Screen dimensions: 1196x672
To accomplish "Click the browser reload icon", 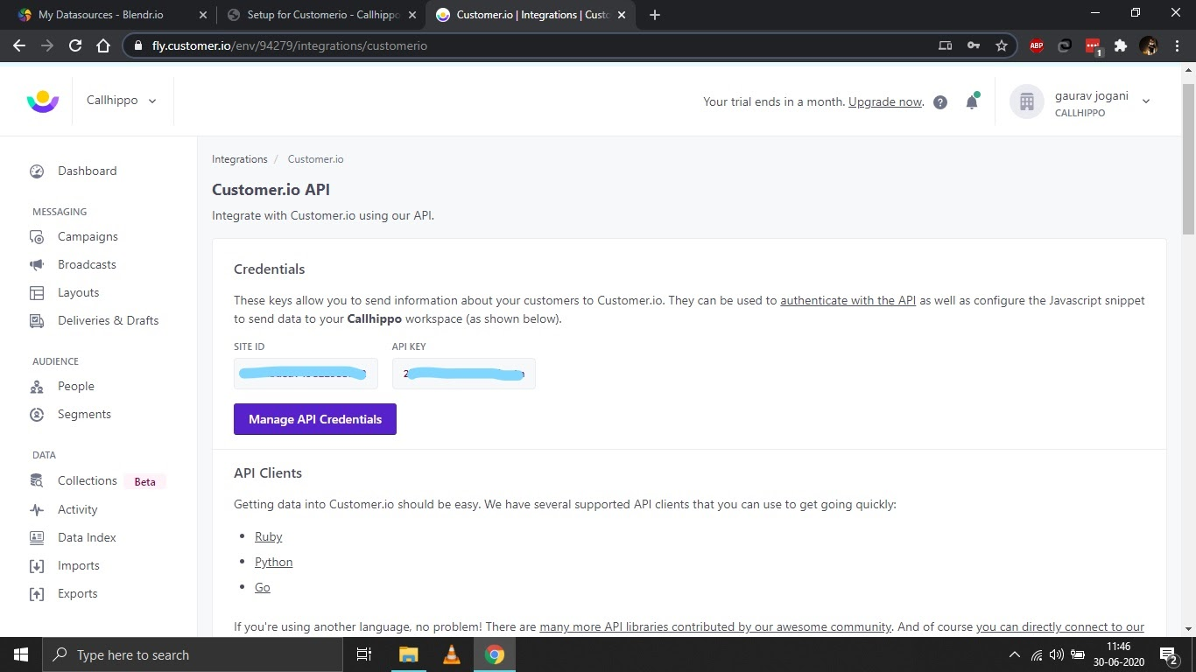I will (75, 45).
